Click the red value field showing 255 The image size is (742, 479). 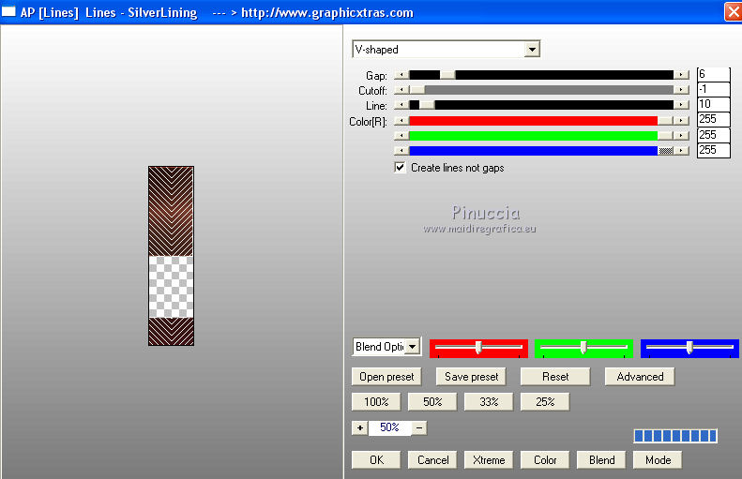714,119
